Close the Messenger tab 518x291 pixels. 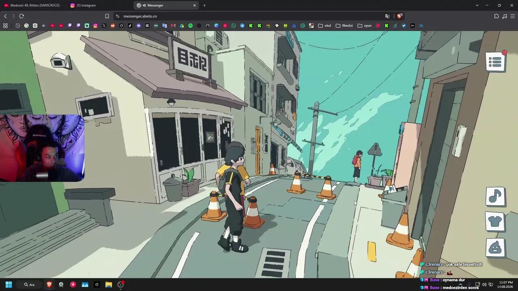click(194, 5)
